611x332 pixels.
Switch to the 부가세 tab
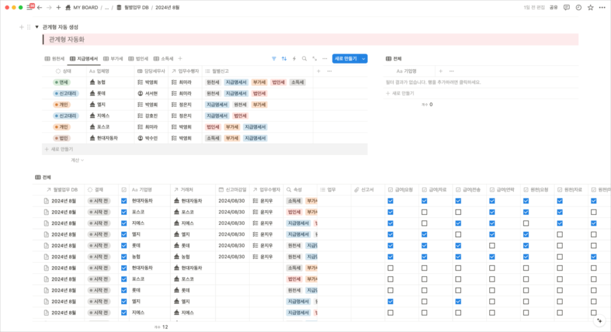pos(113,59)
